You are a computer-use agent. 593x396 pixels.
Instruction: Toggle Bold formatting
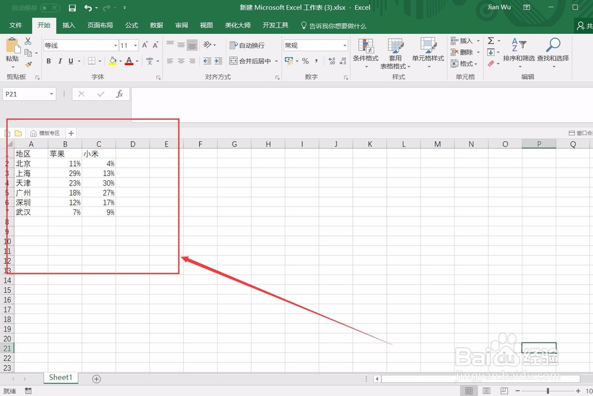click(49, 61)
